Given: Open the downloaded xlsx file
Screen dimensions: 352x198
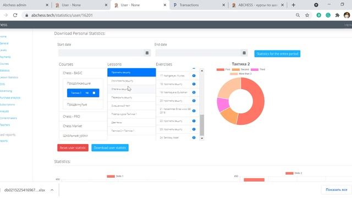Looking at the screenshot, I should [x=25, y=190].
